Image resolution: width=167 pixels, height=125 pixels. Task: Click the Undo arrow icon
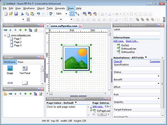[x=38, y=14]
